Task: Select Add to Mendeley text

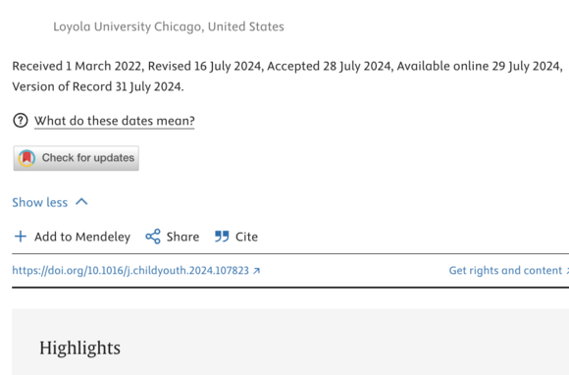Action: click(x=82, y=237)
